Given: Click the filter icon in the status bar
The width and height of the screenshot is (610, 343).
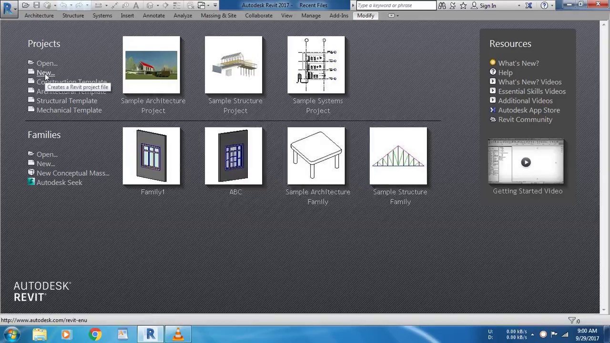Looking at the screenshot, I should coord(572,321).
